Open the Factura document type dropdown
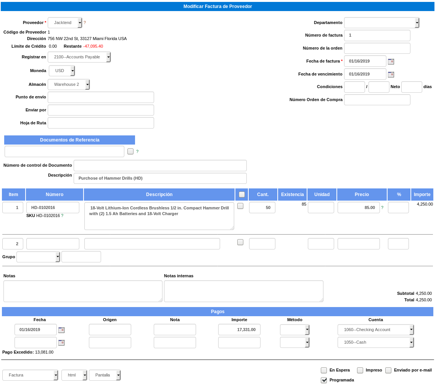Image resolution: width=436 pixels, height=386 pixels. tap(30, 375)
